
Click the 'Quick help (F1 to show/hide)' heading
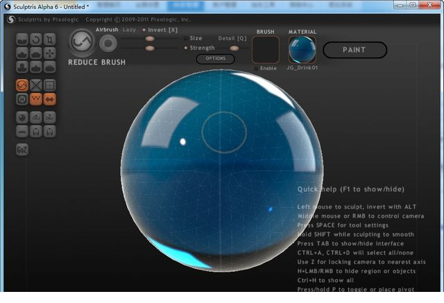click(x=351, y=189)
